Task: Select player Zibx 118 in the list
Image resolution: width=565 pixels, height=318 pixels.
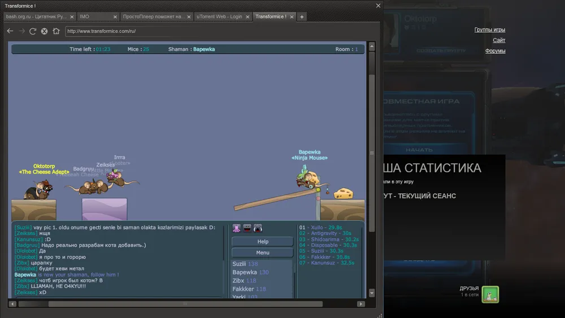Action: 244,281
